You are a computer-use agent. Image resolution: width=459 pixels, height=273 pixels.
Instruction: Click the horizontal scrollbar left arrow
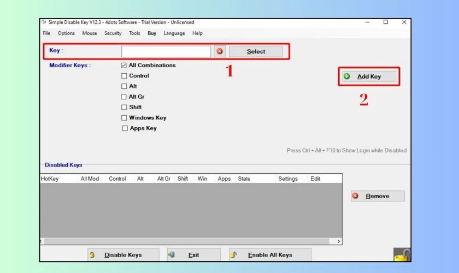tap(42, 241)
